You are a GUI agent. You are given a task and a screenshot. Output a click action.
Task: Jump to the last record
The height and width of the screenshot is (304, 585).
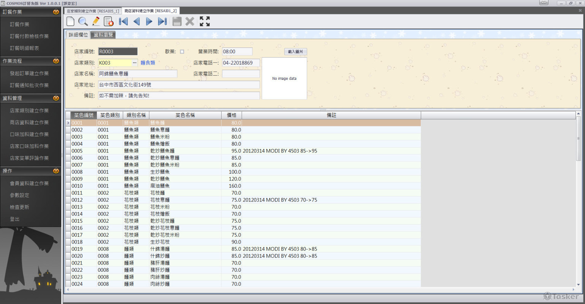[162, 21]
